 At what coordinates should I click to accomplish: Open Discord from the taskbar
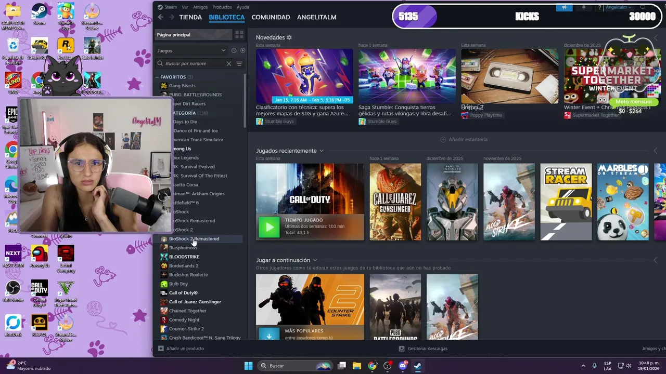pos(402,366)
